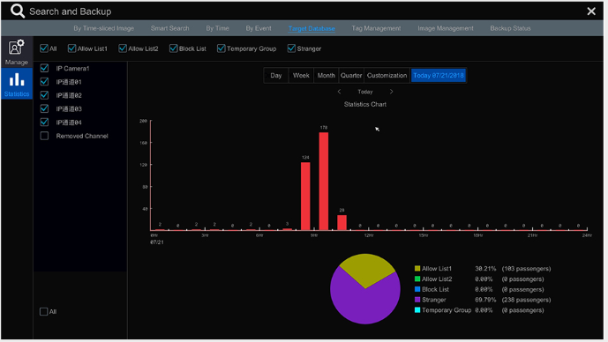Close the Search and Backup window

point(591,11)
